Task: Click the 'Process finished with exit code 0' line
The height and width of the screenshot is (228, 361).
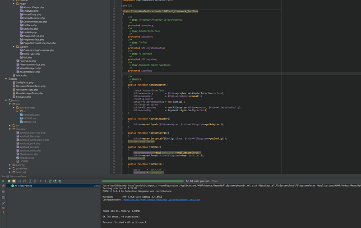Action: [125, 222]
